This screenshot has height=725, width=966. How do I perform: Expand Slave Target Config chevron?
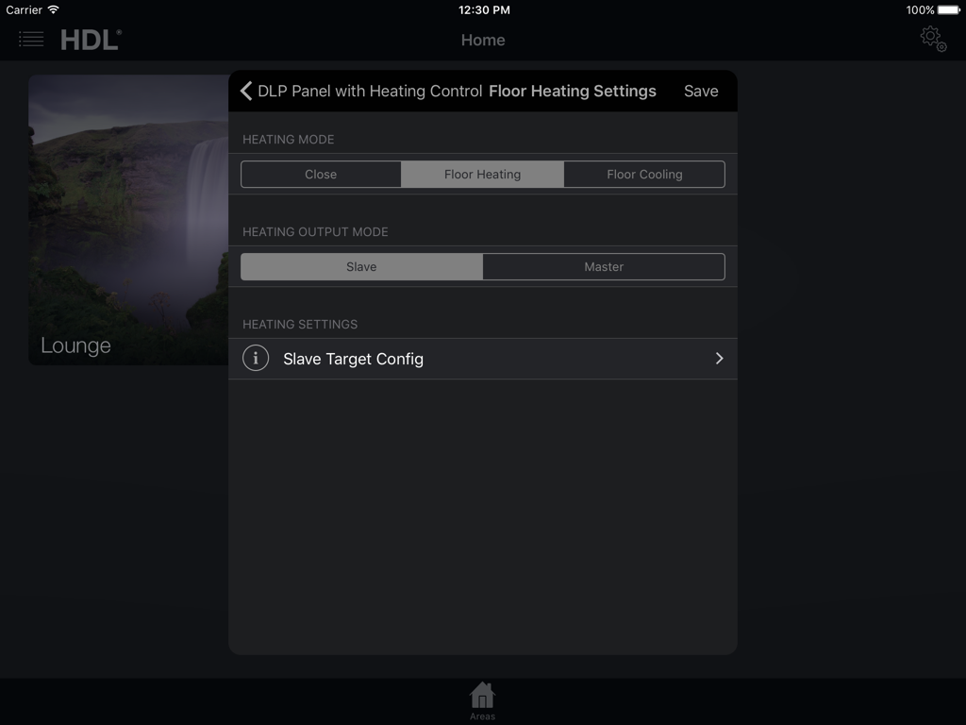point(719,358)
